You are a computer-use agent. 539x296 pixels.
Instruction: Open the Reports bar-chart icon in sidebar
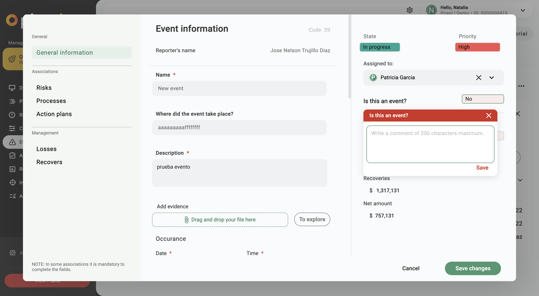point(12,169)
